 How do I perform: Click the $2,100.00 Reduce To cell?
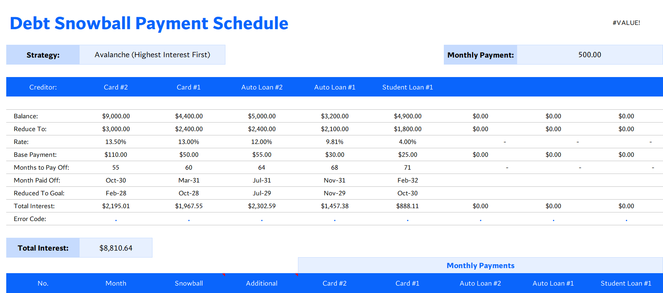(335, 129)
